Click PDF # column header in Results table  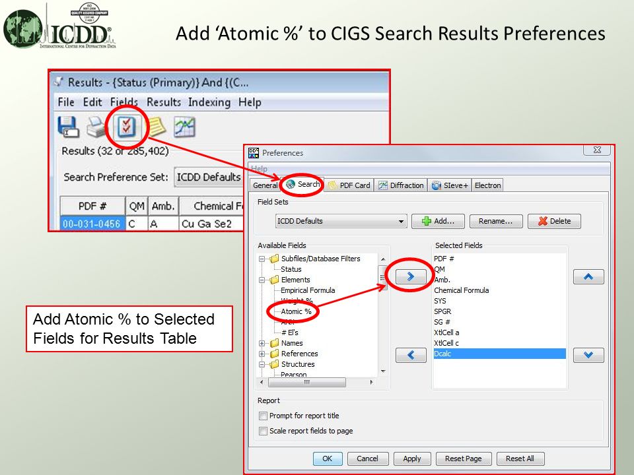pyautogui.click(x=92, y=206)
